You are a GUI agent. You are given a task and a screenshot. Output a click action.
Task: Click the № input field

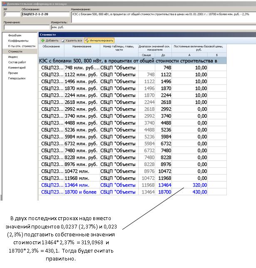pos(12,14)
